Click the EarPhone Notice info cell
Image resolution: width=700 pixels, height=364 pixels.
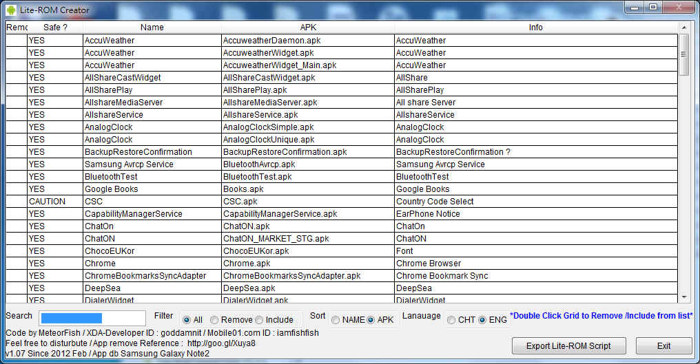tap(536, 214)
